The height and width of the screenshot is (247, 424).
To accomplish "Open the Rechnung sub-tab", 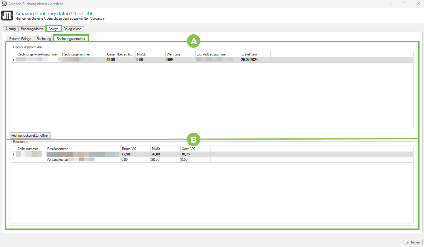I will [44, 39].
